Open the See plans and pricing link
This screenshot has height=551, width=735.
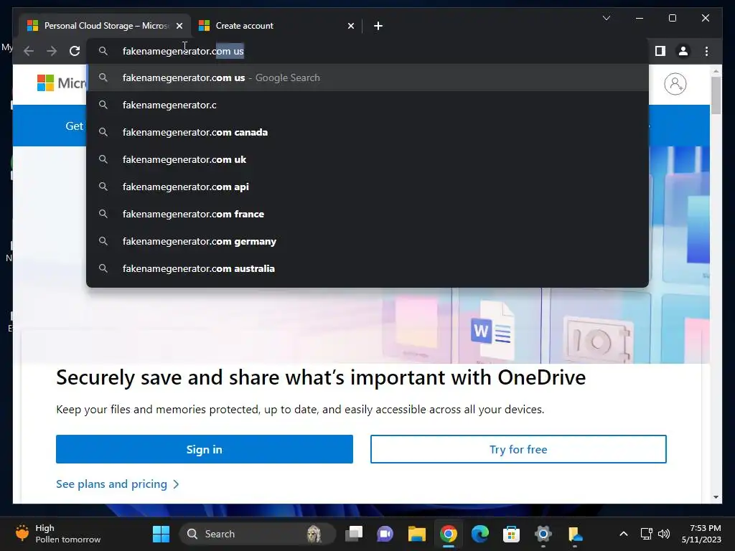point(118,484)
